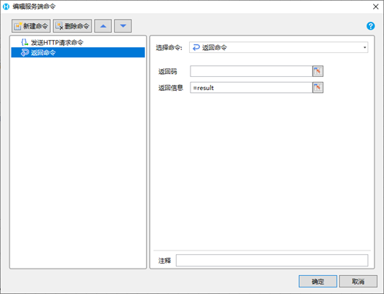The image size is (384, 294).
Task: Move the command up with the up arrow
Action: [103, 26]
